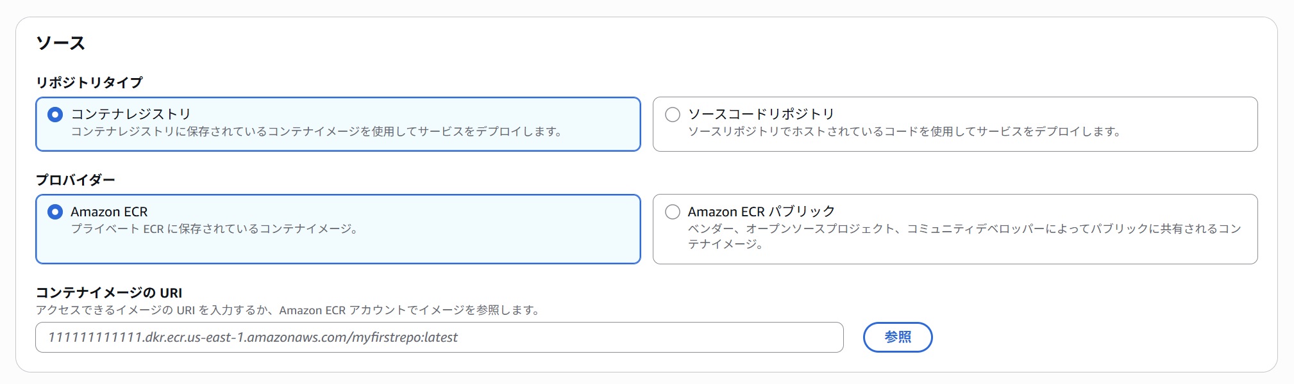This screenshot has height=384, width=1294.
Task: Click the プライベート ECR description text
Action: (214, 229)
